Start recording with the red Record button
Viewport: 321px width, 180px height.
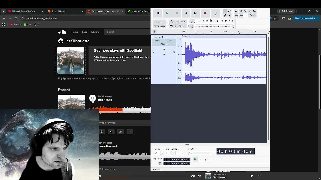(205, 13)
